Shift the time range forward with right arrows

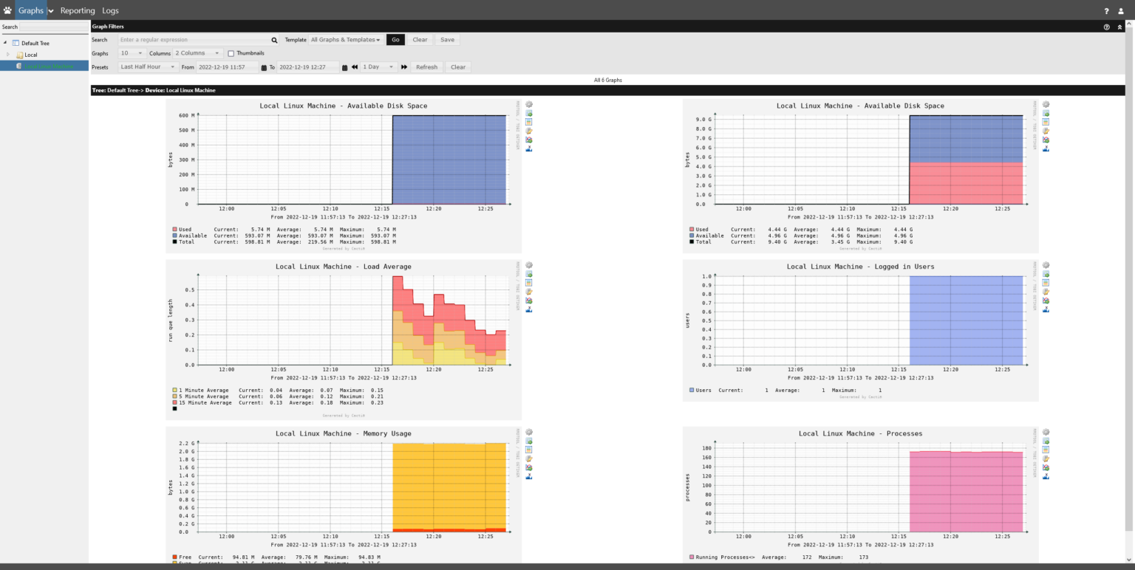pos(404,67)
